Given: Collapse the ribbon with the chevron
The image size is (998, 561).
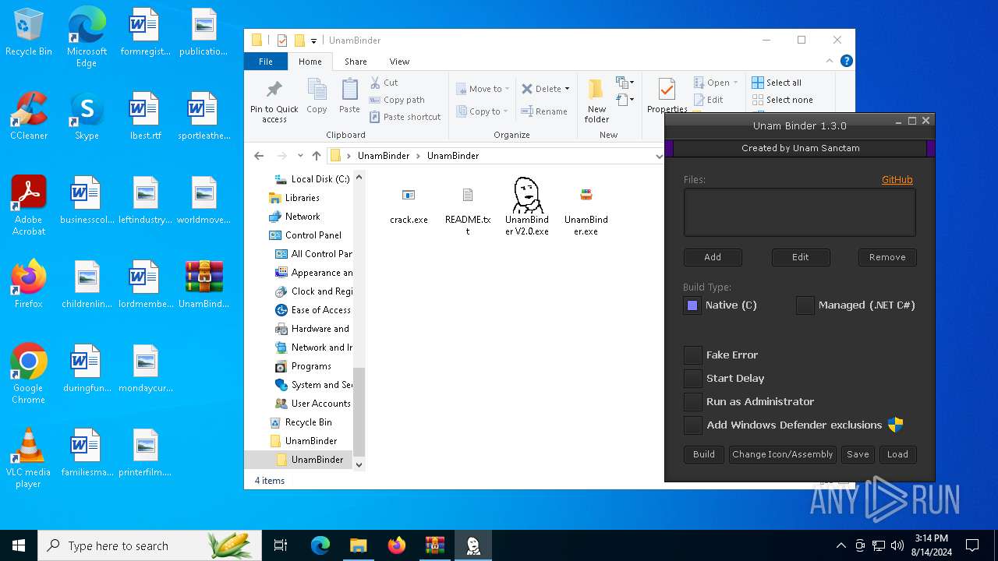Looking at the screenshot, I should pos(830,61).
